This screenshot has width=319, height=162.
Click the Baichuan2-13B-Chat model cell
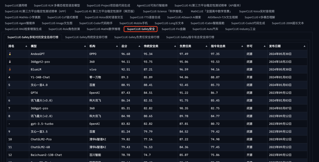click(x=58, y=155)
